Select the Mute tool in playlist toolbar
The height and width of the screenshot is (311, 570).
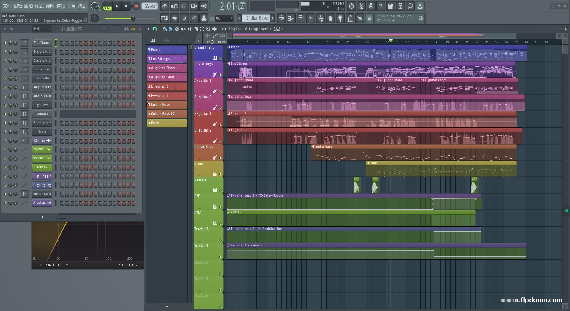[x=183, y=29]
